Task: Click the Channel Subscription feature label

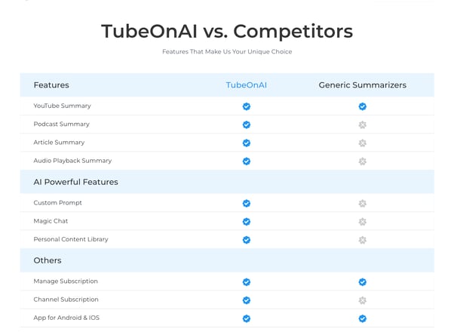Action: pyautogui.click(x=66, y=300)
